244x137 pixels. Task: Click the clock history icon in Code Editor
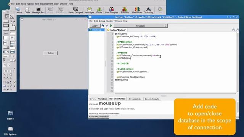point(234,30)
